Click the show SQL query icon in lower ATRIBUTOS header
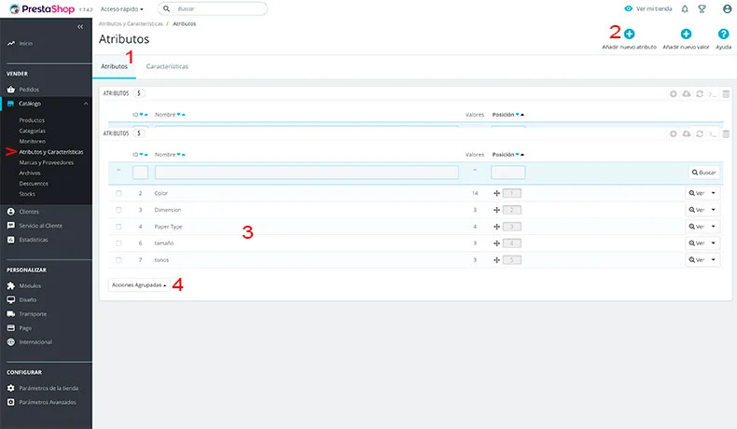The image size is (737, 429). (713, 134)
